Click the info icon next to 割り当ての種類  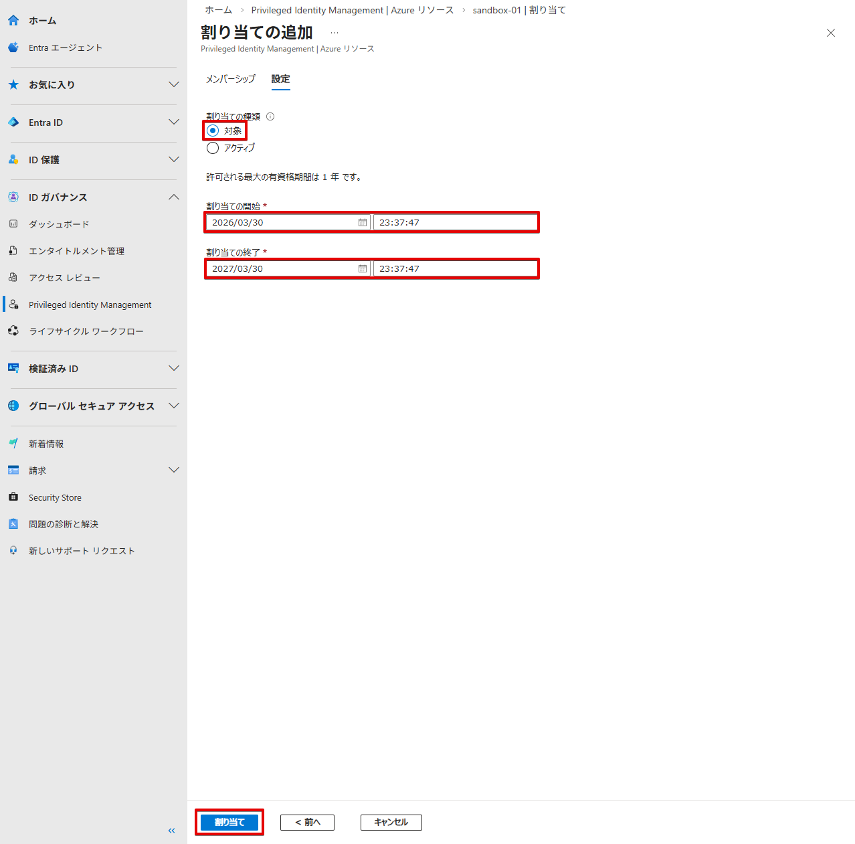270,116
